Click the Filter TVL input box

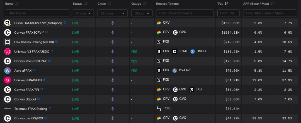227,13
